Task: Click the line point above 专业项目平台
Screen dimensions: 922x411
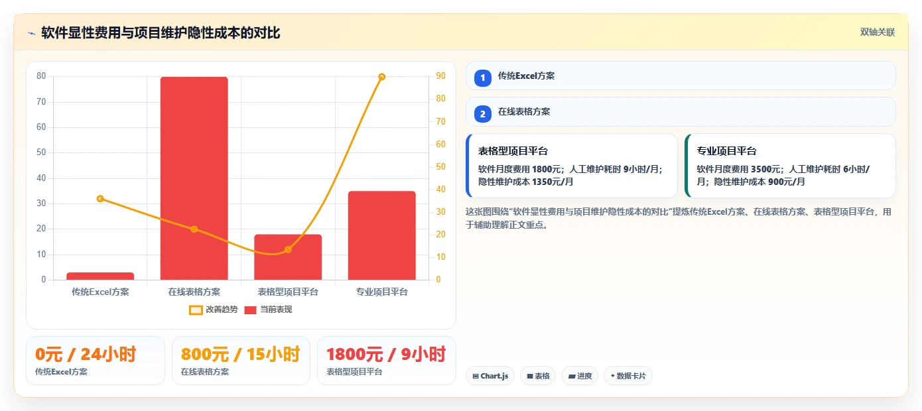Action: click(382, 77)
